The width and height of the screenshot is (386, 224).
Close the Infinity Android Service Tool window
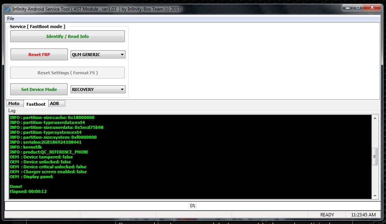[372, 8]
